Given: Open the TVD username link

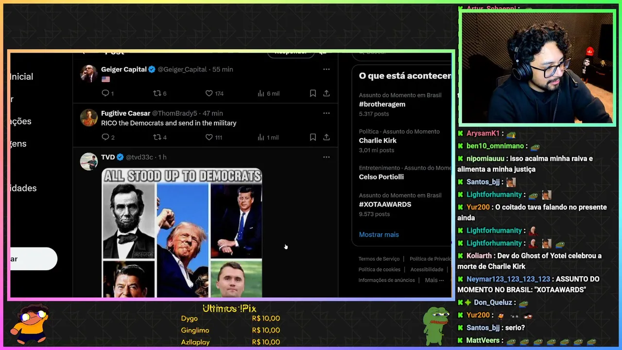Looking at the screenshot, I should (108, 157).
